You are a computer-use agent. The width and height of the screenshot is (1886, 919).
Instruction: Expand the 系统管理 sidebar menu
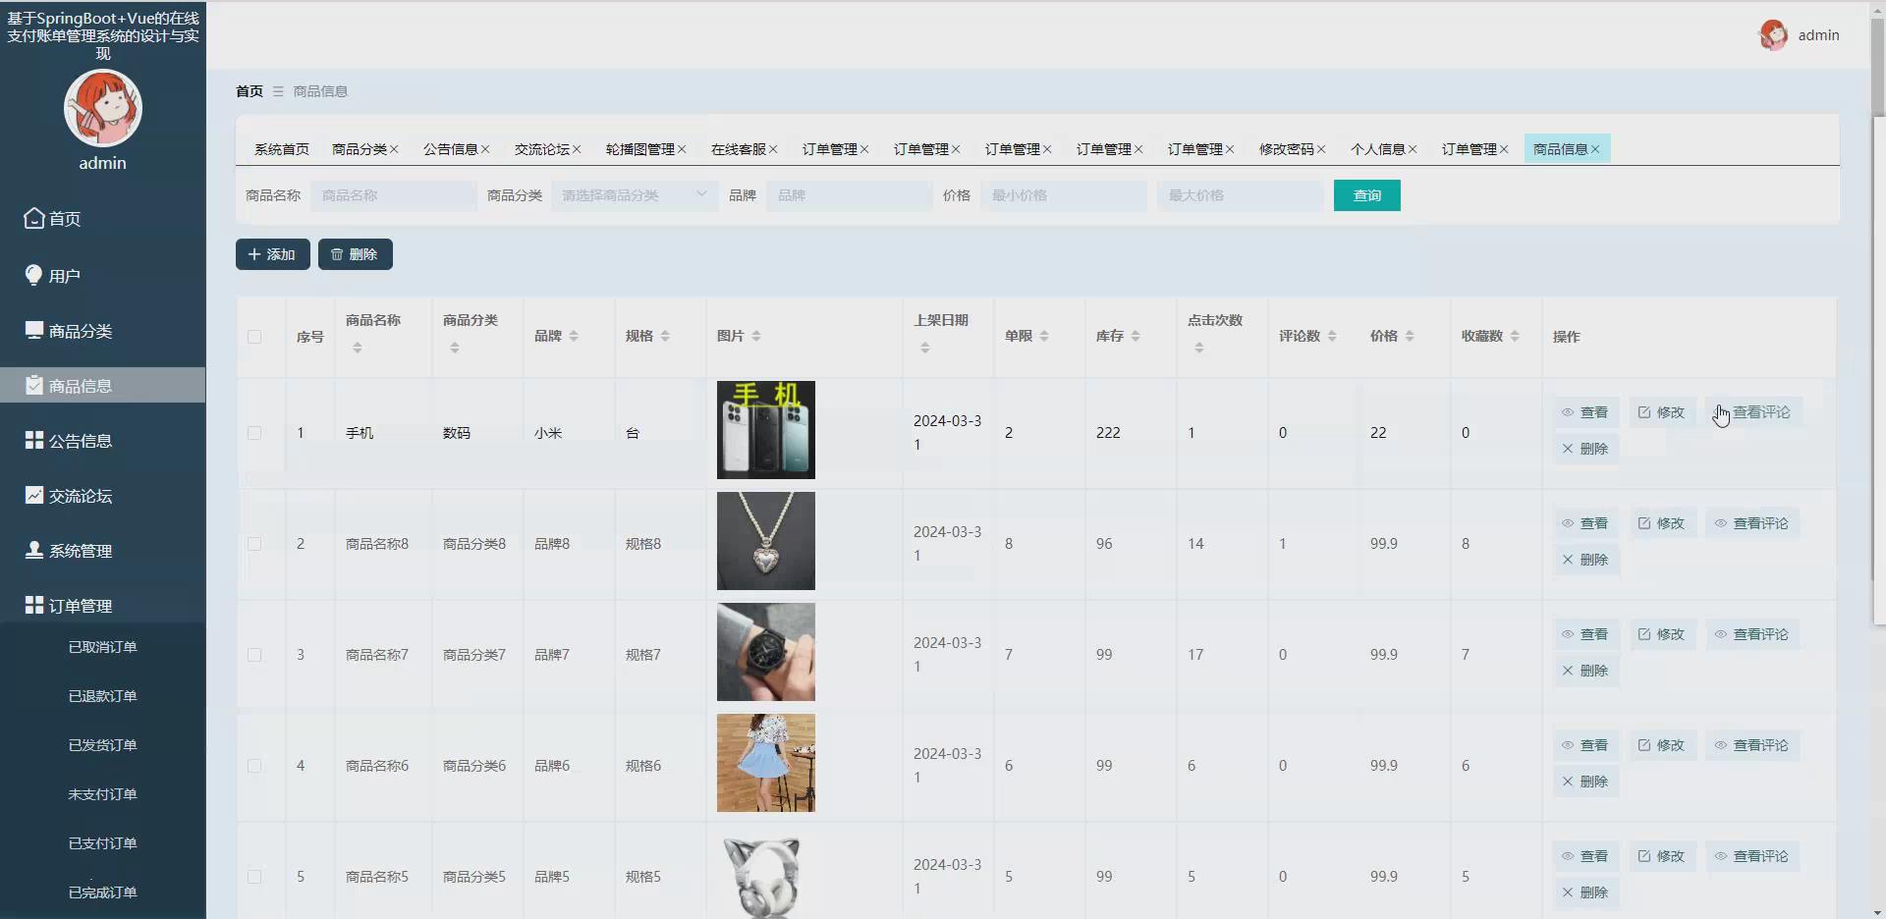click(x=103, y=551)
